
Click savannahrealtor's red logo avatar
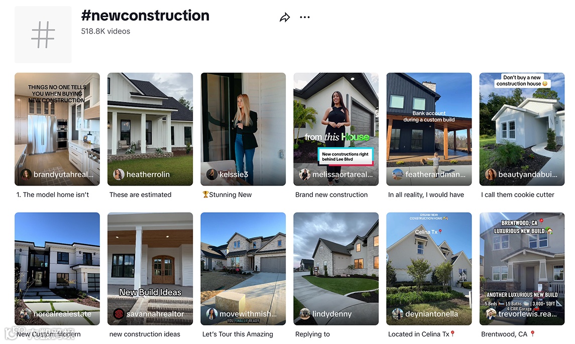pos(119,314)
